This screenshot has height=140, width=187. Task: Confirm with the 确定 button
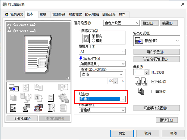tap(122, 133)
